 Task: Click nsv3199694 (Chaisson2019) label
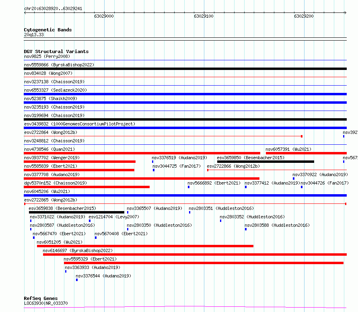(x=54, y=115)
